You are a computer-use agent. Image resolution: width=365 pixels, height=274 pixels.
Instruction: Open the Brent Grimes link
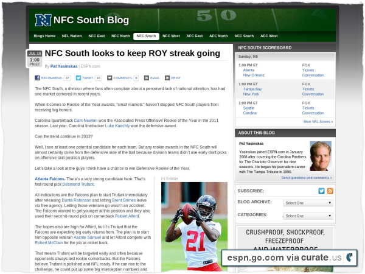(124, 200)
